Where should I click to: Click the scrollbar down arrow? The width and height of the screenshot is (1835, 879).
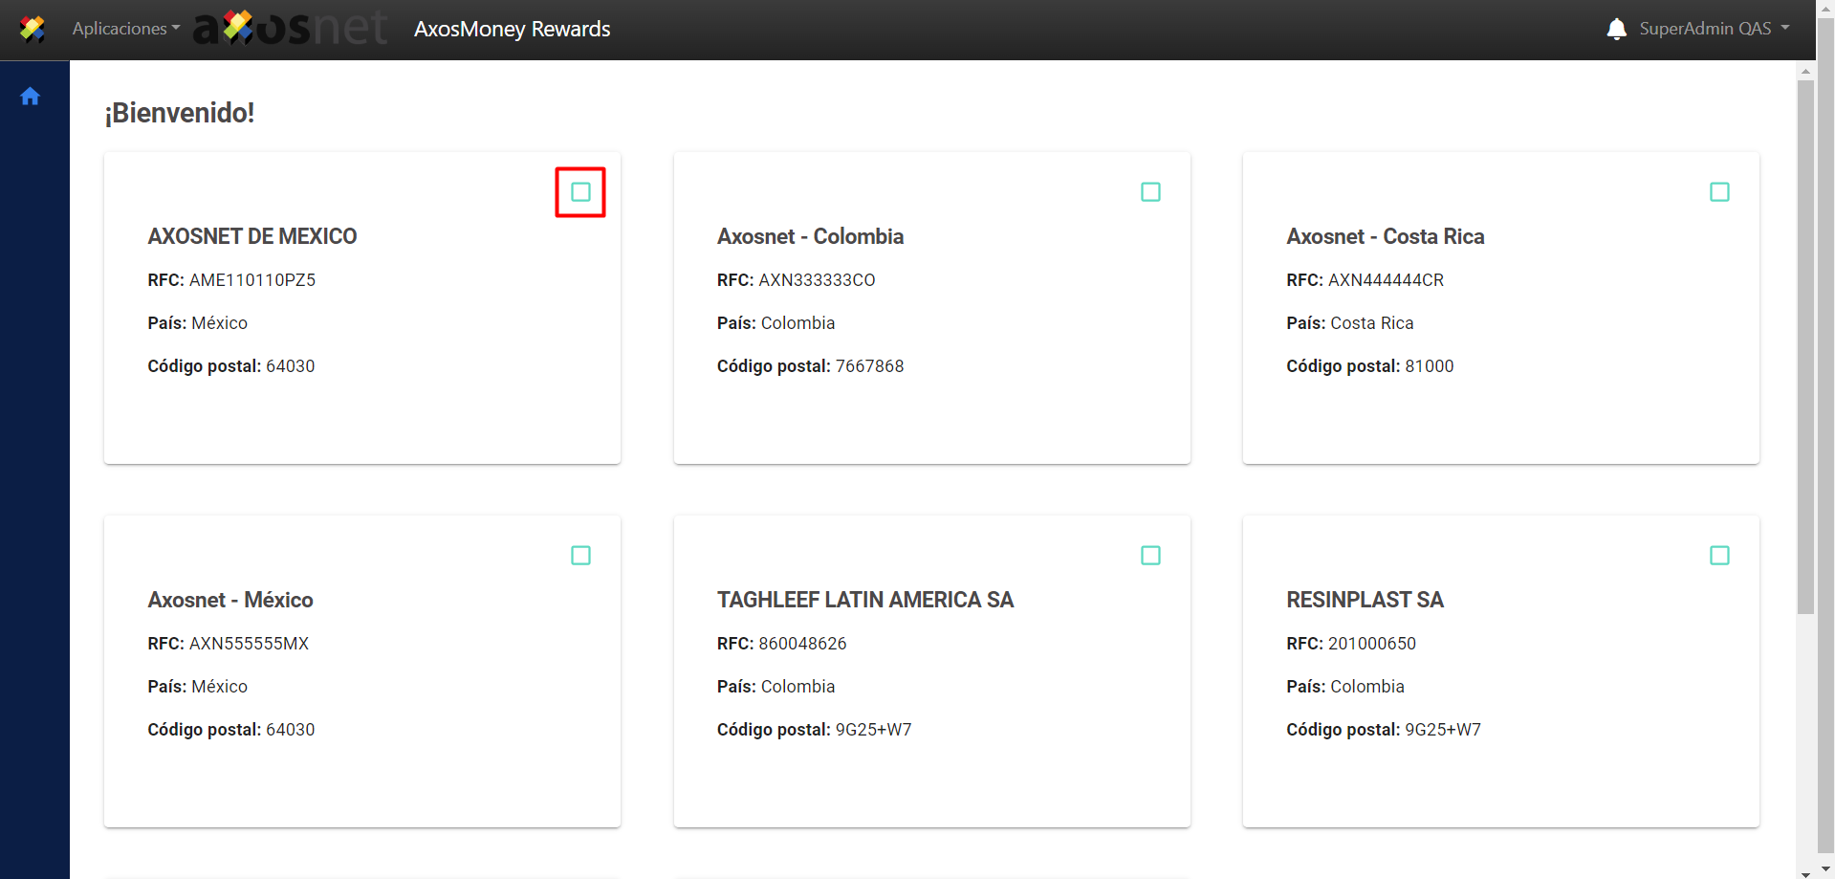(1805, 871)
